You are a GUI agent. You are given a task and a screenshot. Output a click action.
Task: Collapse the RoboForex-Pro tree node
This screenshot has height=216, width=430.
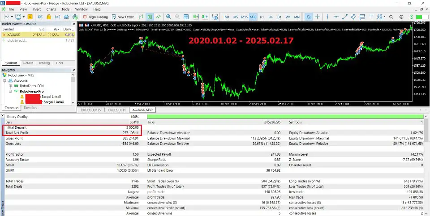click(x=10, y=91)
